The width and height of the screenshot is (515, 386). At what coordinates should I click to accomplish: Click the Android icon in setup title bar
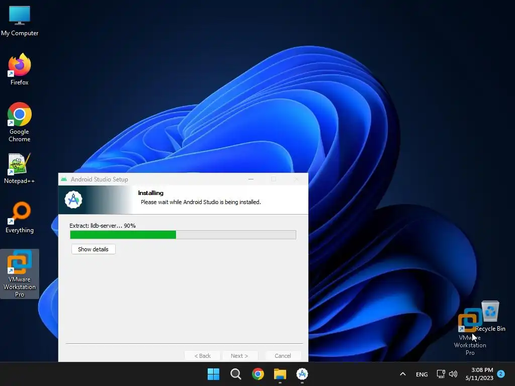click(x=64, y=179)
